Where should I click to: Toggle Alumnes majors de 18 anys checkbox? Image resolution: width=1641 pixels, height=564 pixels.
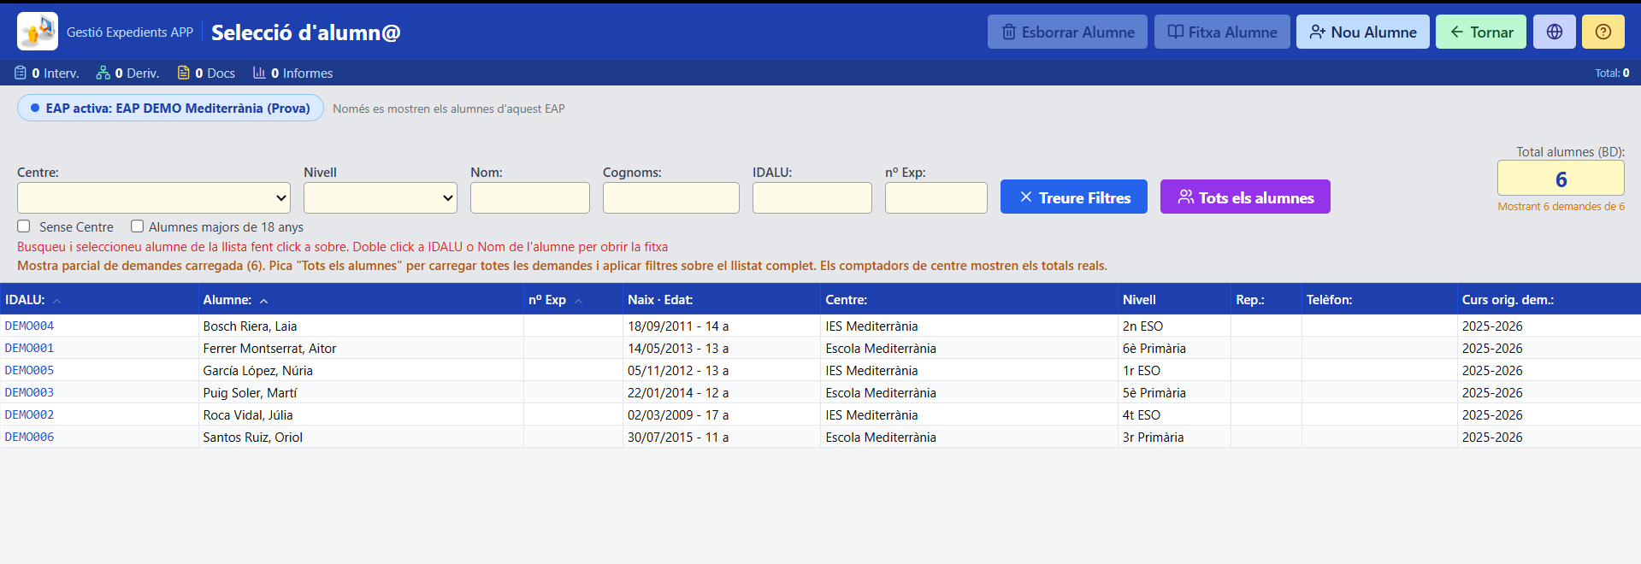pos(137,226)
